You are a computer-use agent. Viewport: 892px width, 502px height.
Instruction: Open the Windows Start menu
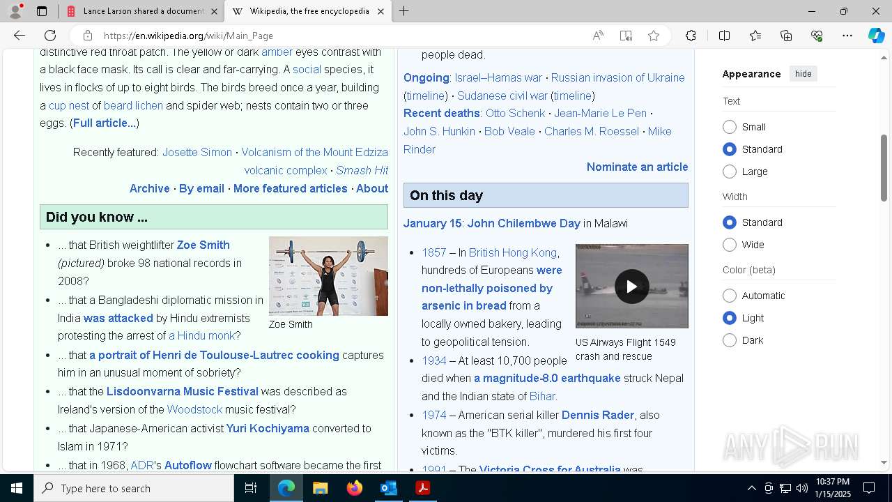coord(17,488)
